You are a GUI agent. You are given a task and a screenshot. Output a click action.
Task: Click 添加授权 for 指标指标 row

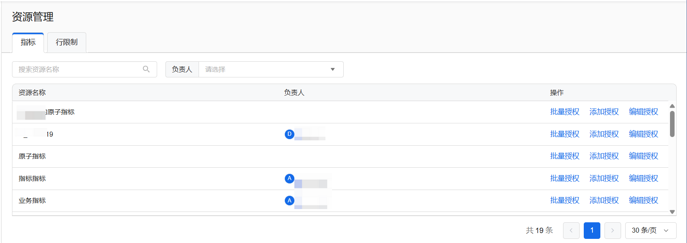click(604, 178)
